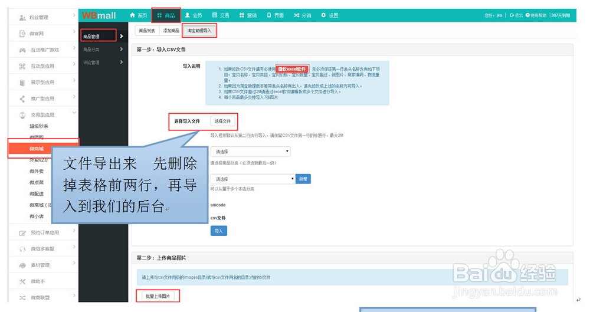Viewport: 590px width, 312px height.
Task: Click the 批量上传图片 button
Action: 158,296
